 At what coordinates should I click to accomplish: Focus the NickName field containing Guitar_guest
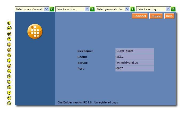(x=135, y=51)
